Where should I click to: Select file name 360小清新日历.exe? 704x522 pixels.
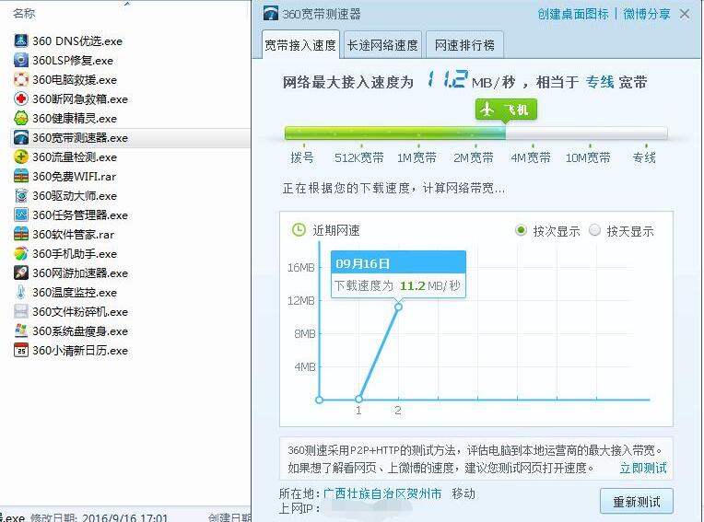click(80, 350)
